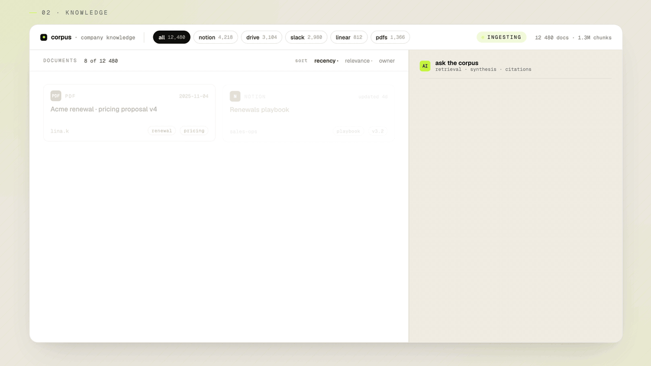Viewport: 651px width, 366px height.
Task: Click the pricing tag
Action: 194,131
